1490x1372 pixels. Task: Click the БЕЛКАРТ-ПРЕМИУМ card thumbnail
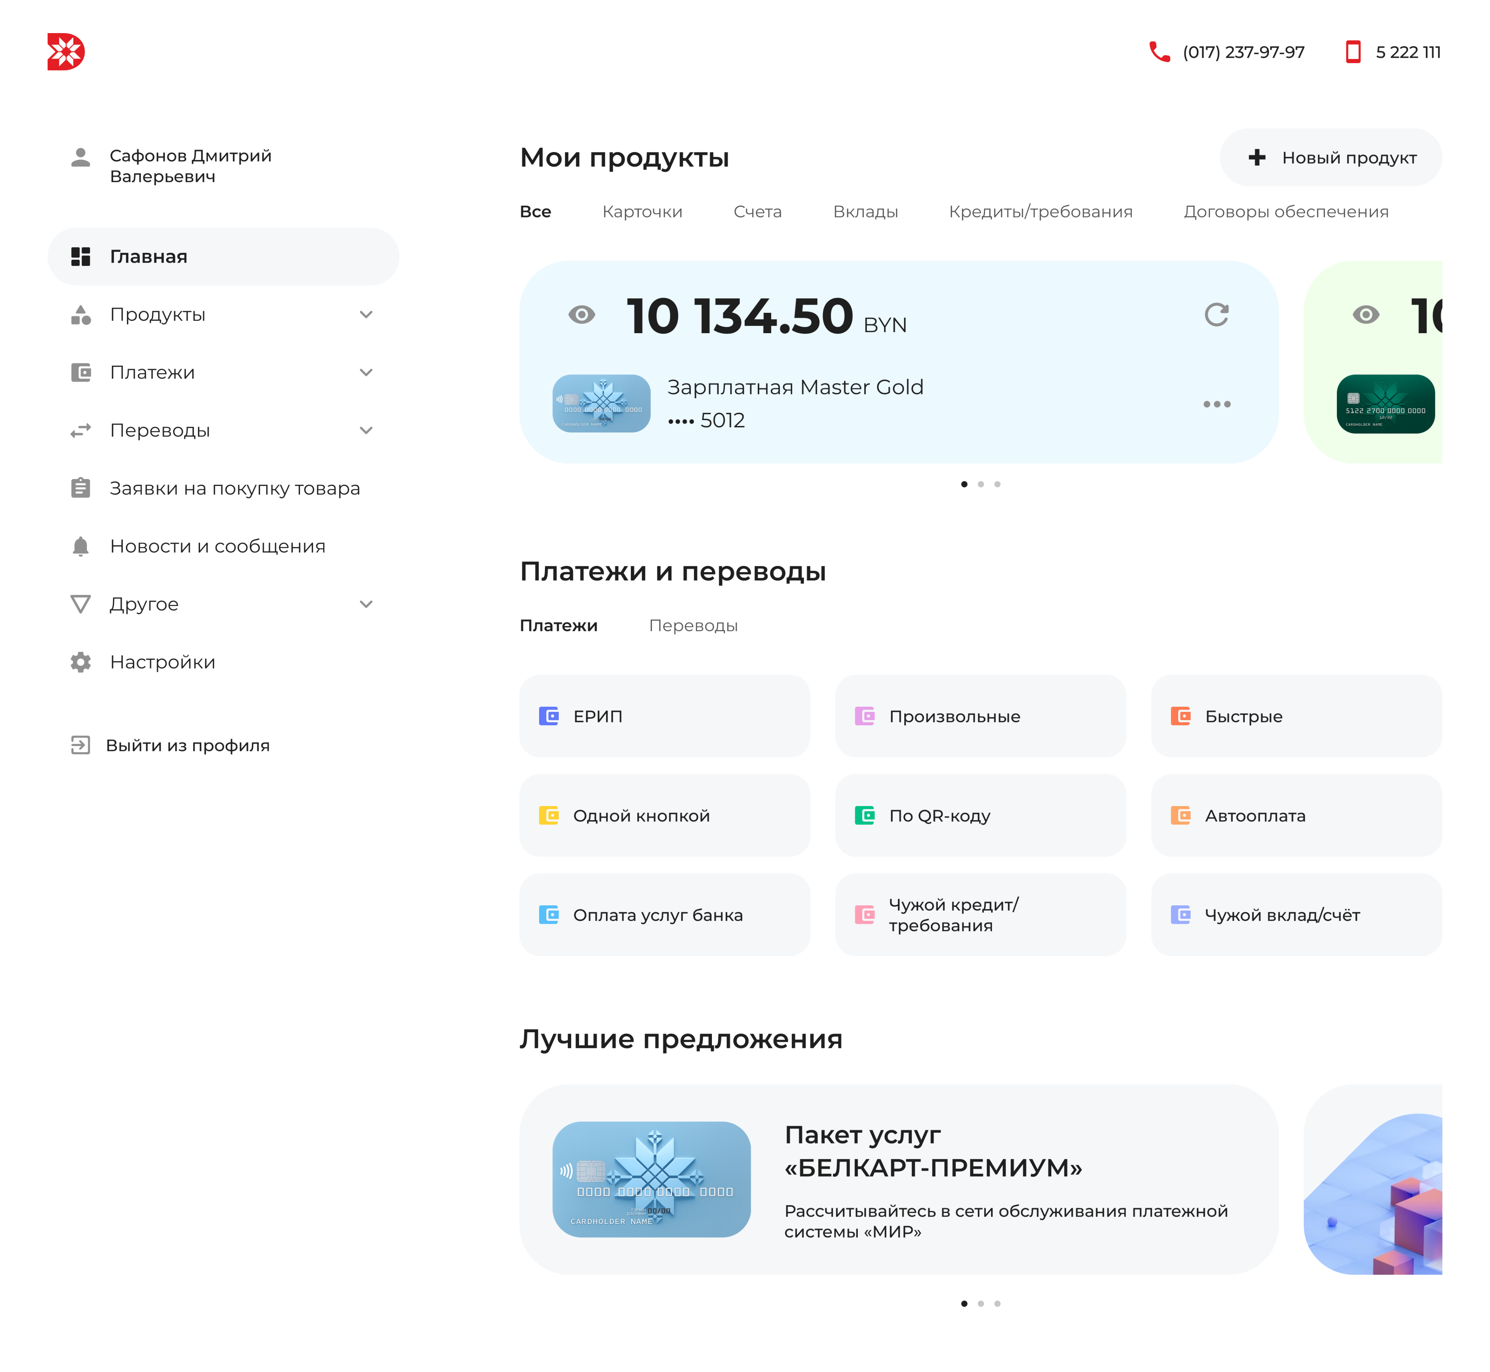(651, 1179)
